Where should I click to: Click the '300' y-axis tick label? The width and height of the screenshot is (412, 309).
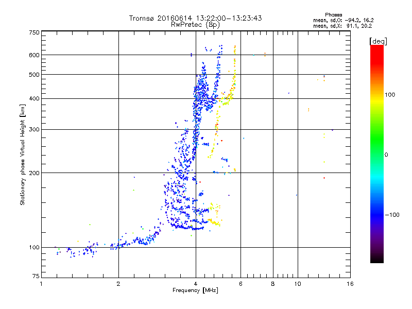[34, 130]
